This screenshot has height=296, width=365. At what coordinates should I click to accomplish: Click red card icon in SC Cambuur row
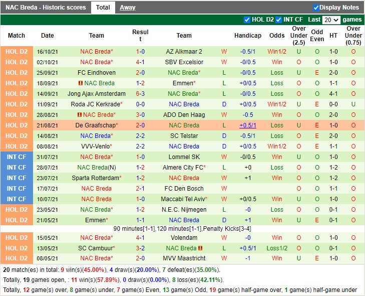pos(200,248)
